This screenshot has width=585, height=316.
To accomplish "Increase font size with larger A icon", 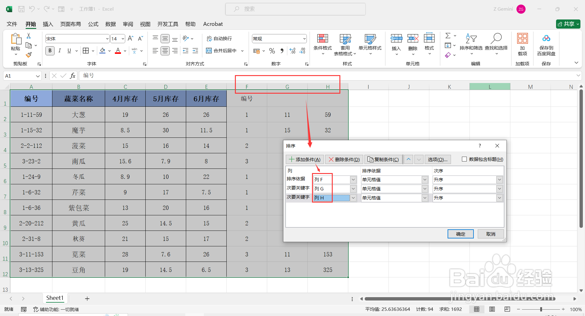I will click(x=130, y=39).
